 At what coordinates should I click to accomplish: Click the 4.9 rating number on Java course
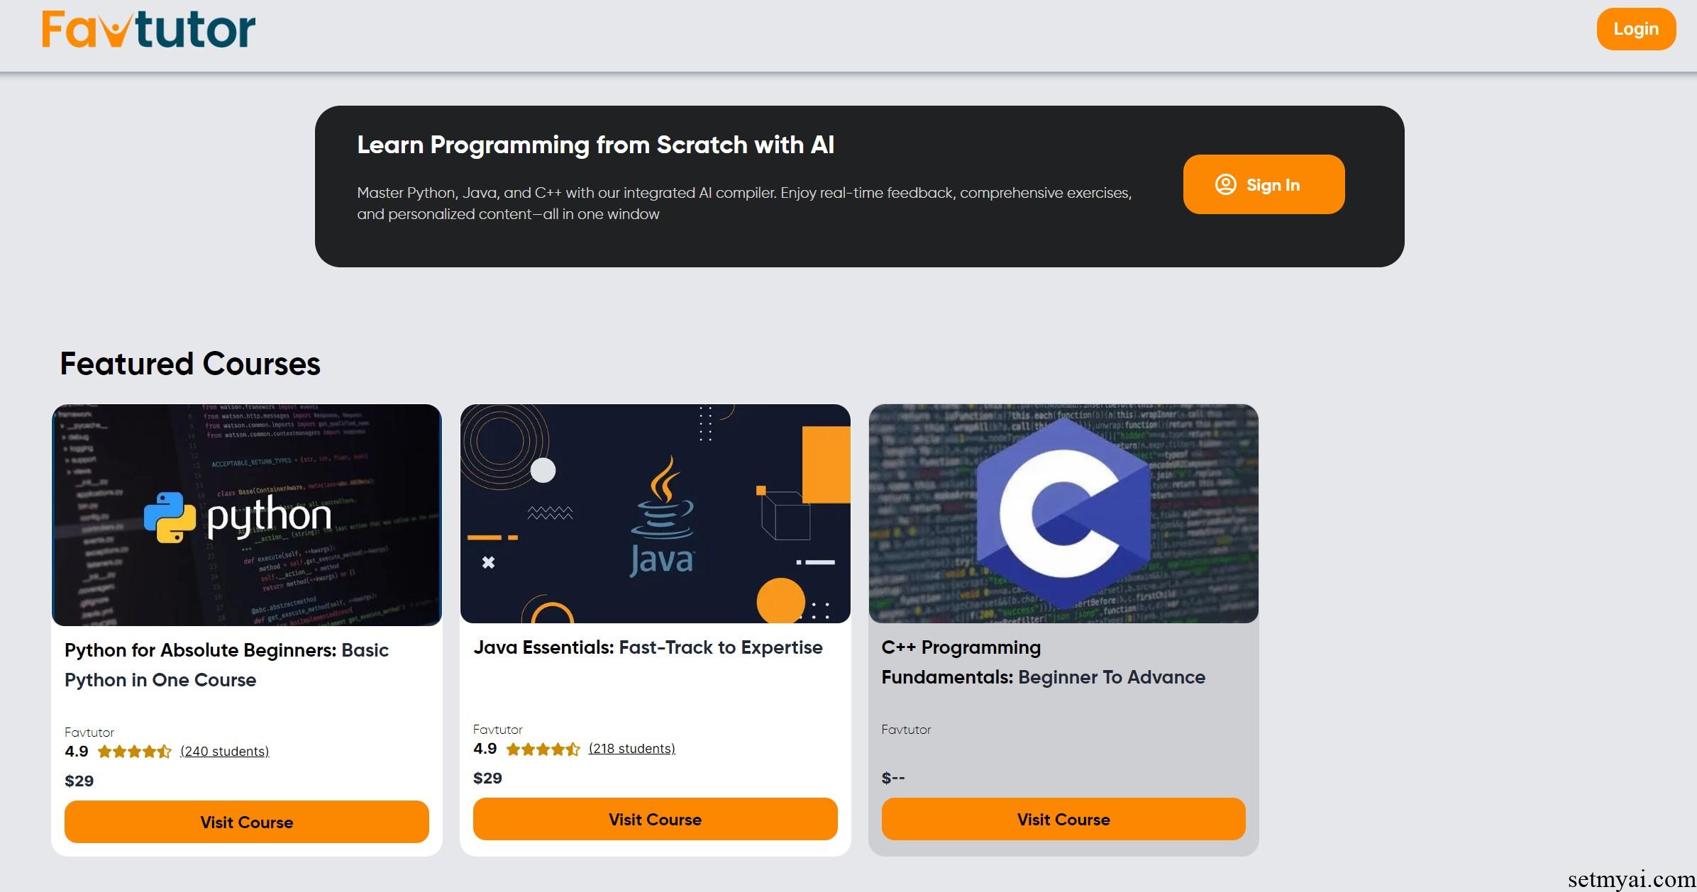point(485,749)
